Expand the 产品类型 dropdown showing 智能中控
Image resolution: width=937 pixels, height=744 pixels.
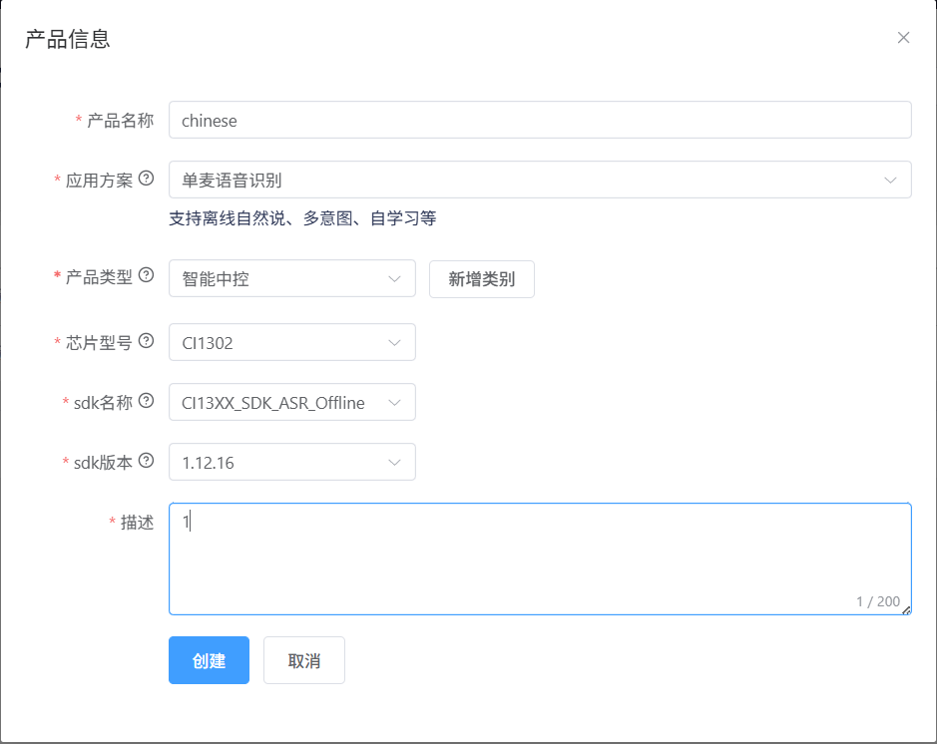click(x=292, y=278)
